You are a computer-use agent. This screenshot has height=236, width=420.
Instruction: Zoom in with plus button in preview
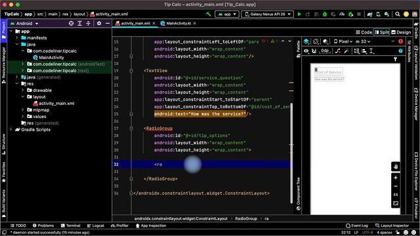396,178
